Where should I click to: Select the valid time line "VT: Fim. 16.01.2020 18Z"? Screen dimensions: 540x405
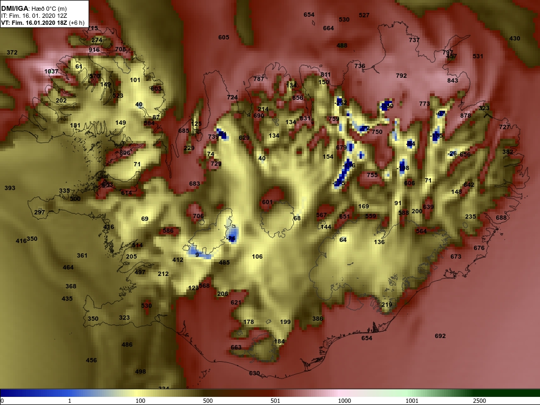tap(33, 23)
